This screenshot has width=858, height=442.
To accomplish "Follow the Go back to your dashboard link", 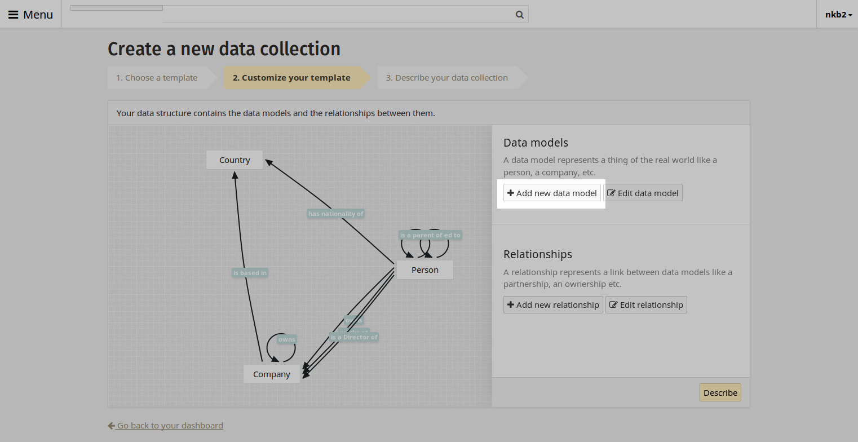I will [169, 425].
